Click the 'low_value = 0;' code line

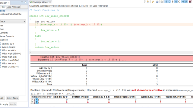pyautogui.click(x=51, y=41)
